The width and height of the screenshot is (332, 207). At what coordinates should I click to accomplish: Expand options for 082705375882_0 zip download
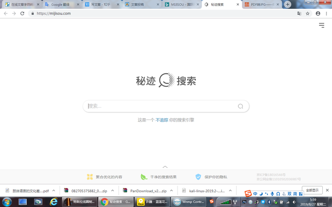(113, 190)
